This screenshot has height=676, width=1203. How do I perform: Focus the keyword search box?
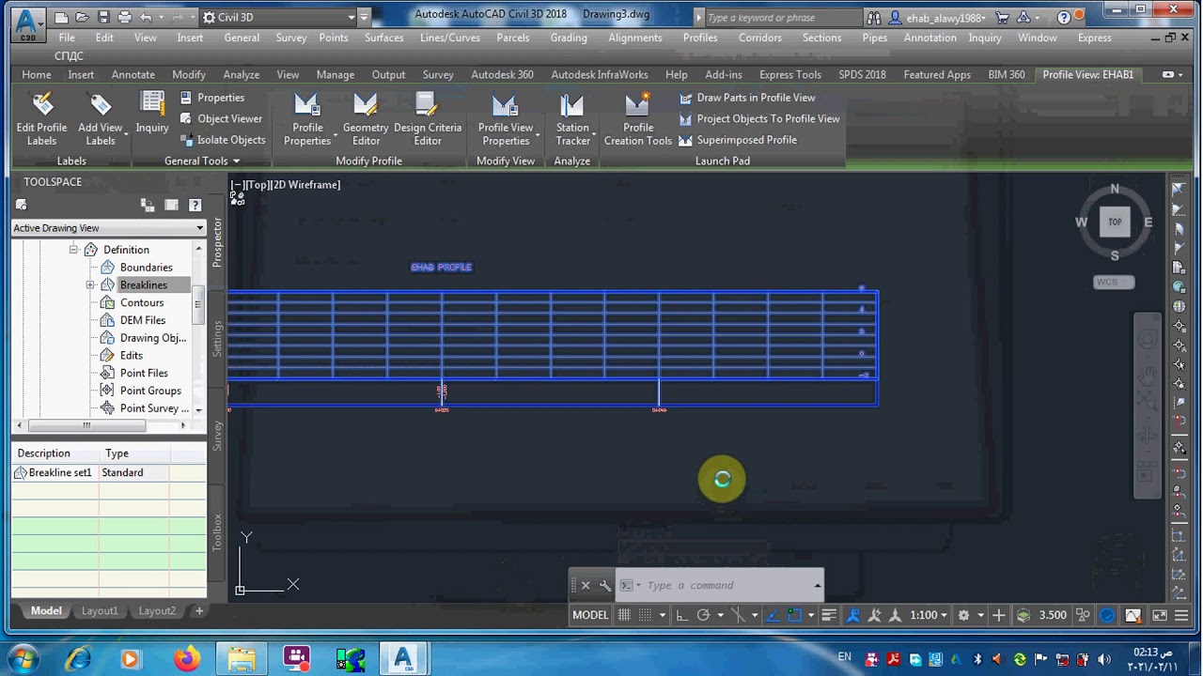click(783, 17)
